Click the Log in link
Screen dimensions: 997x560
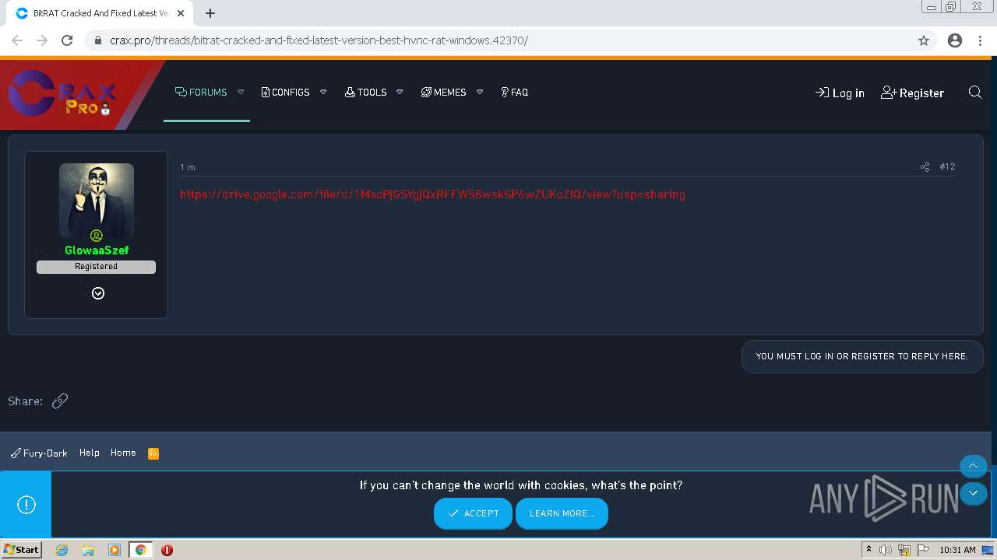coord(840,93)
